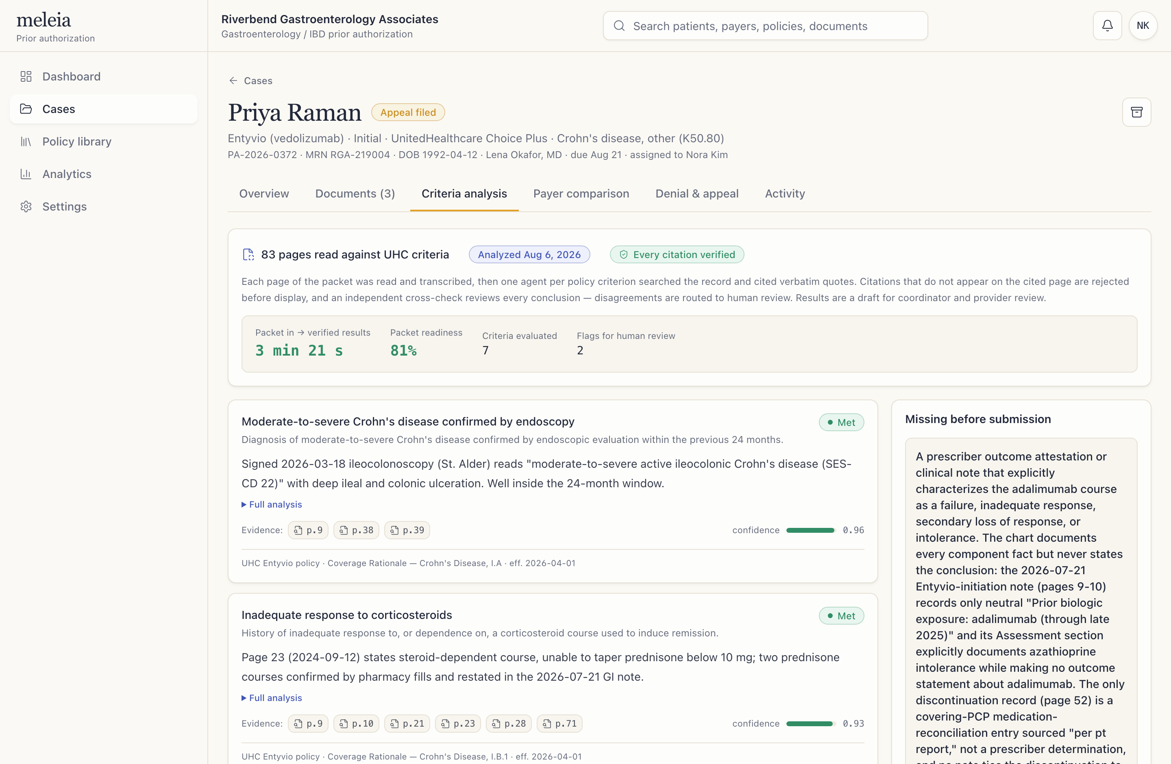
Task: Click the back arrow beside Cases
Action: [233, 80]
